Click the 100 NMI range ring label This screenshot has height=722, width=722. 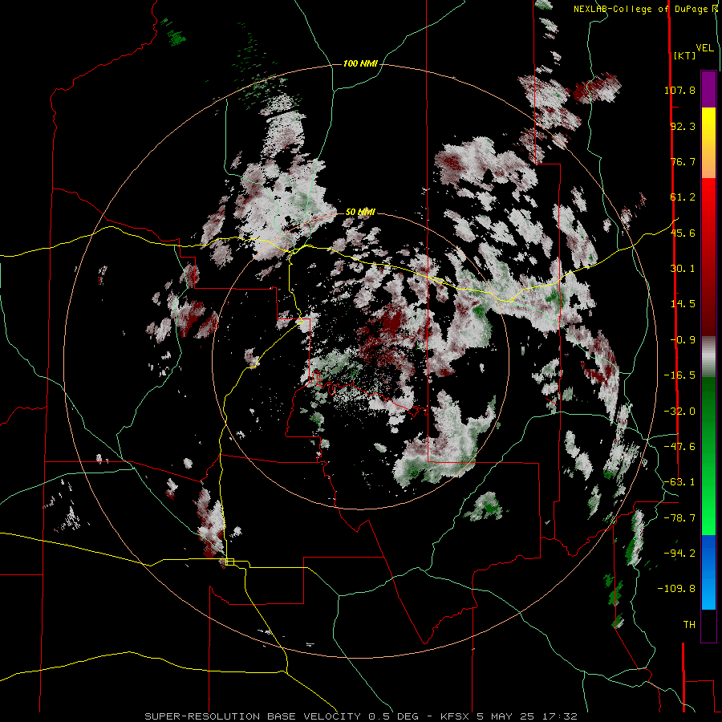360,63
